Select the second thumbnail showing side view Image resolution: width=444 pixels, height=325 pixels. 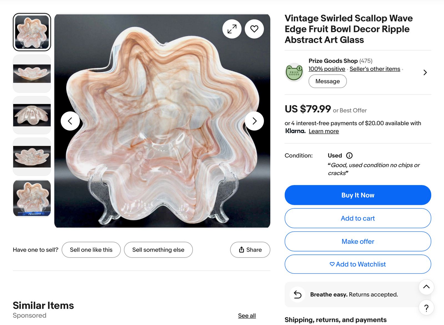[x=32, y=74]
